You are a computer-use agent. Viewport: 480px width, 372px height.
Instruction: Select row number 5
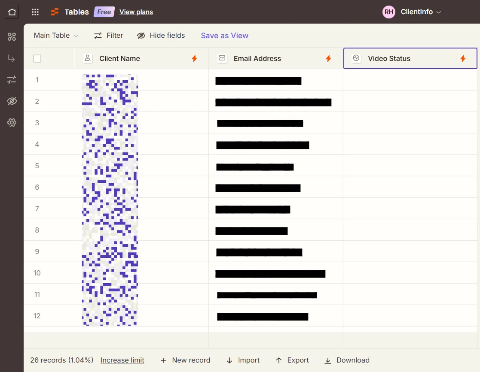37,166
